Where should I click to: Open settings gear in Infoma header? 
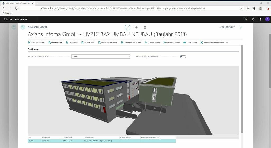tap(253, 19)
